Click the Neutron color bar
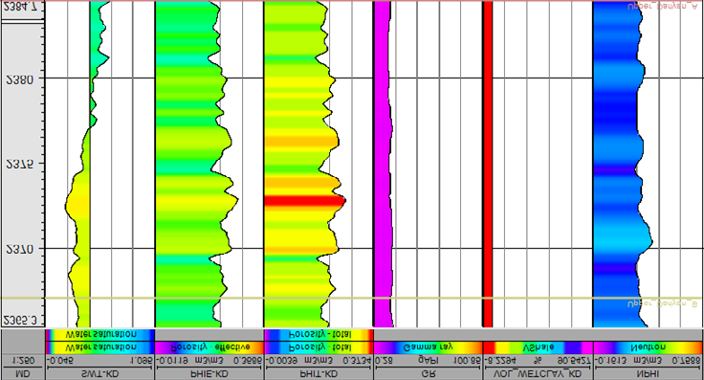The height and width of the screenshot is (380, 704). coord(648,347)
